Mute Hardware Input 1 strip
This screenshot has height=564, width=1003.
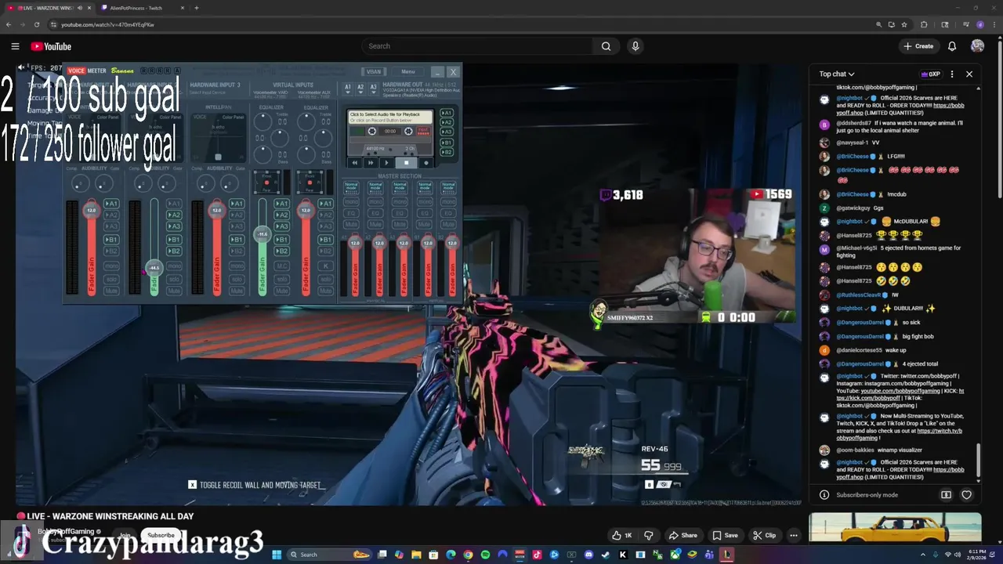111,291
